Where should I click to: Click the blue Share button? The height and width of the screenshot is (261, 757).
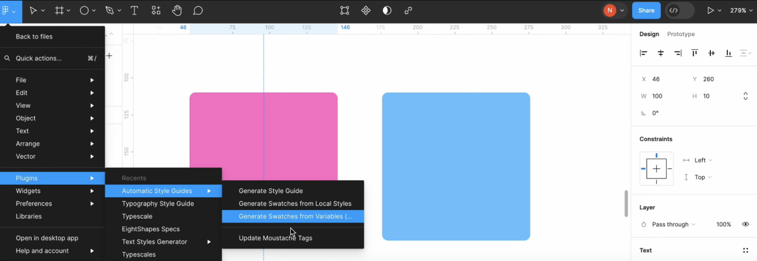646,11
